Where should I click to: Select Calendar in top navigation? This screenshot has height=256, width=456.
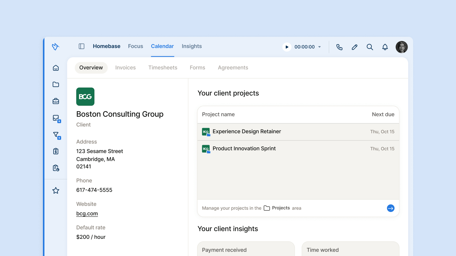point(162,46)
